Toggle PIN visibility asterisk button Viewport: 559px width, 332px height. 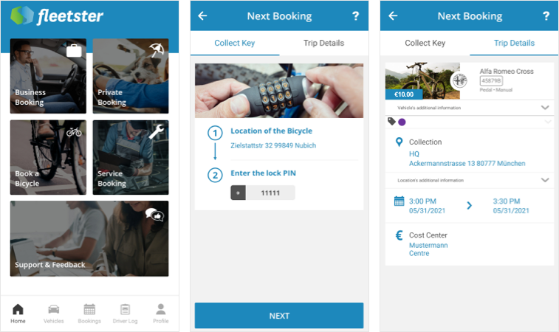coord(238,193)
